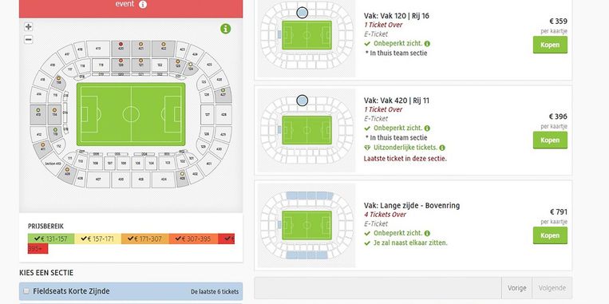This screenshot has height=304, width=609.
Task: Open the green map info icon
Action: coord(226,29)
